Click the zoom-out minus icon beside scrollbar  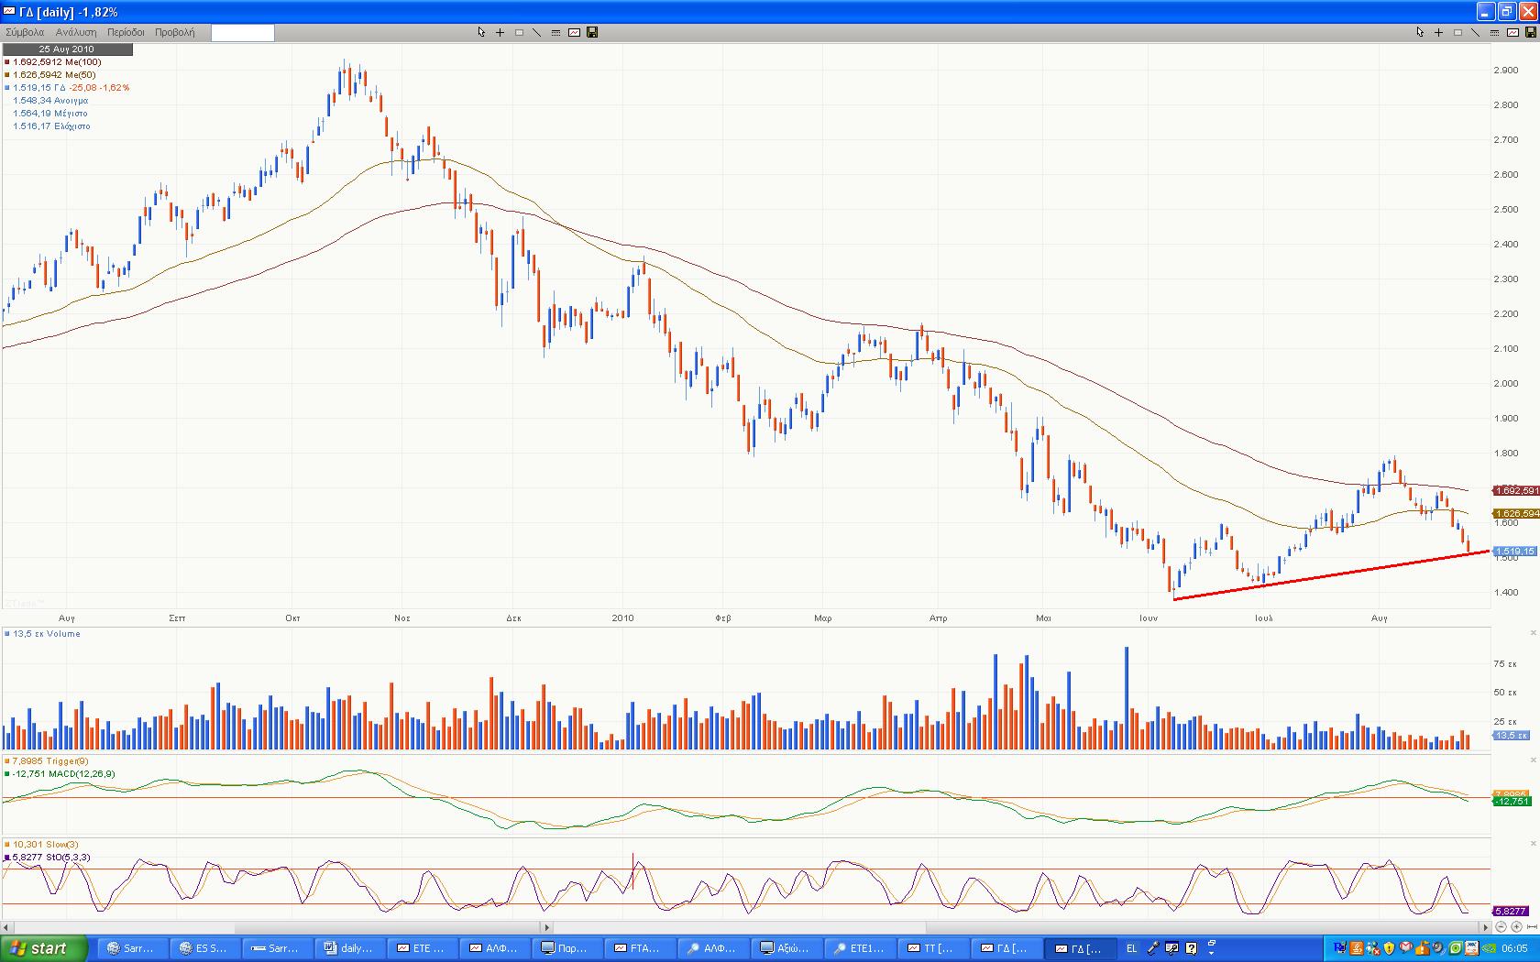pos(1502,927)
